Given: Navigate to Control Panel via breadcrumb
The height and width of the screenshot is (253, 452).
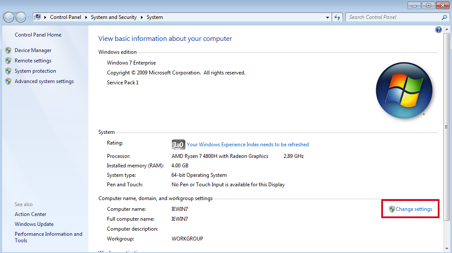Looking at the screenshot, I should pos(66,17).
